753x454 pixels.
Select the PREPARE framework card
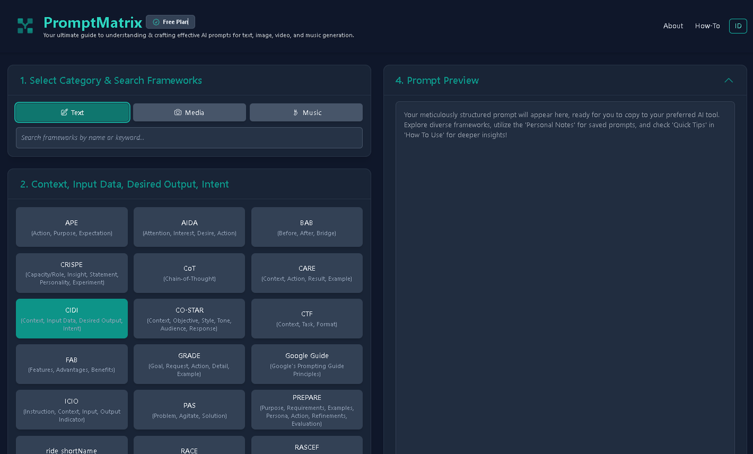306,409
